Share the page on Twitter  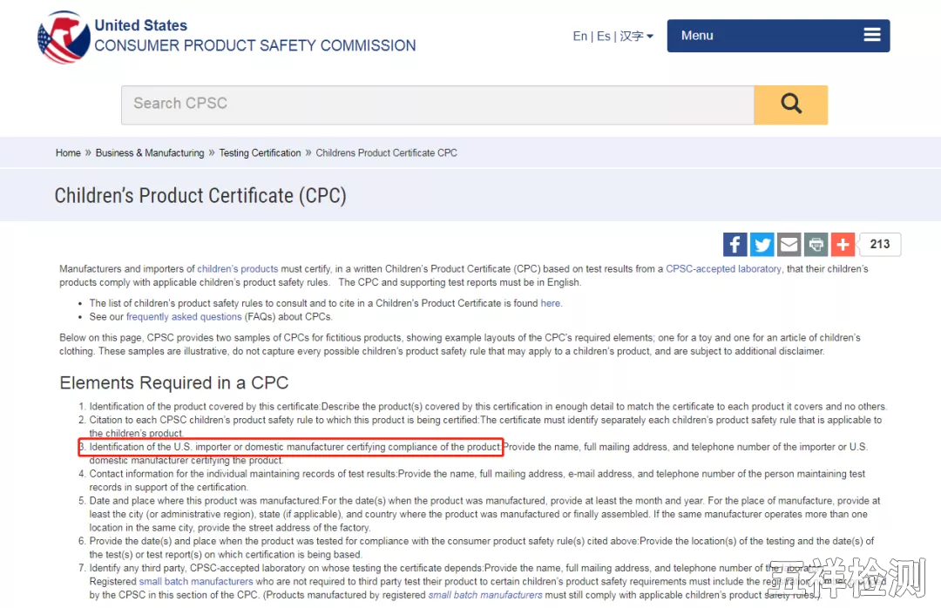pyautogui.click(x=762, y=245)
